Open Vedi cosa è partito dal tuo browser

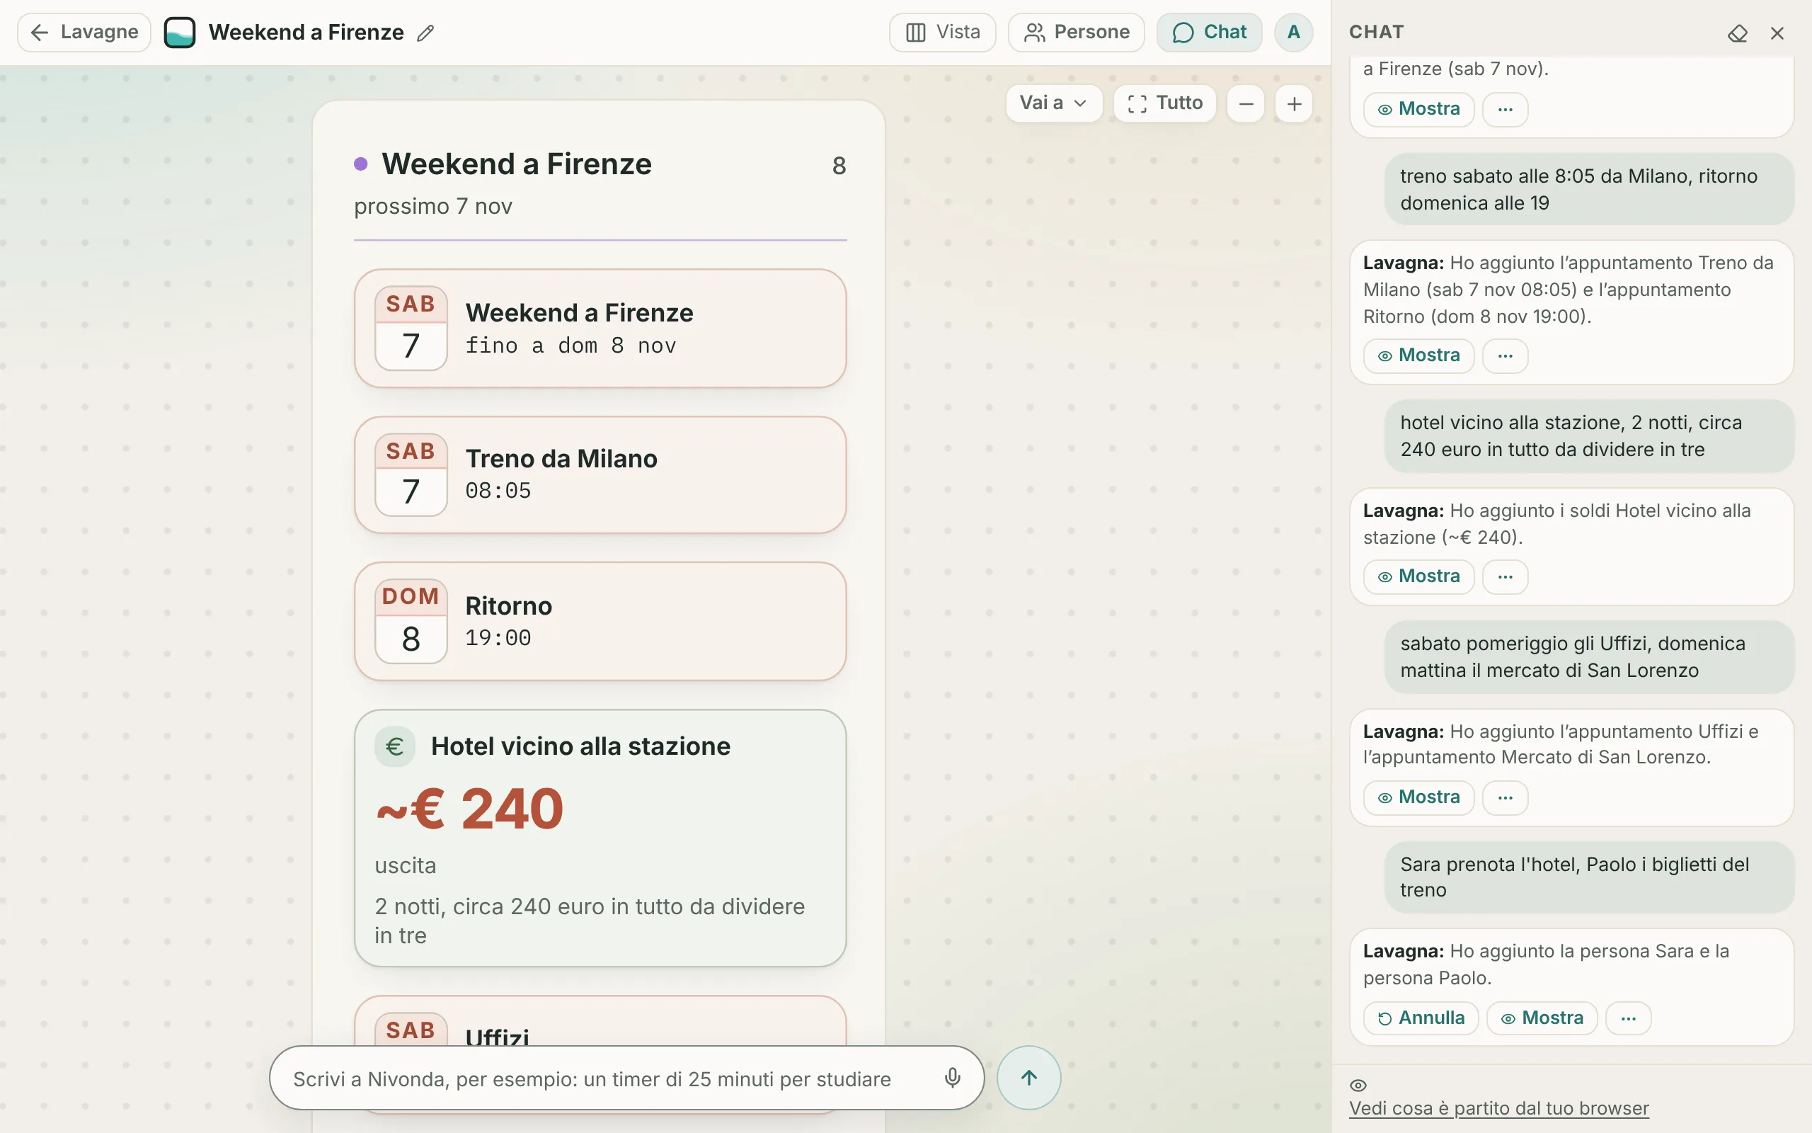point(1498,1108)
